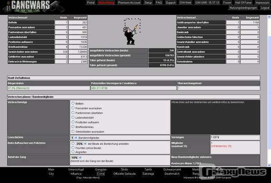Open the 25% bribe percentage dropdown
271x183 pixels.
(x=81, y=144)
